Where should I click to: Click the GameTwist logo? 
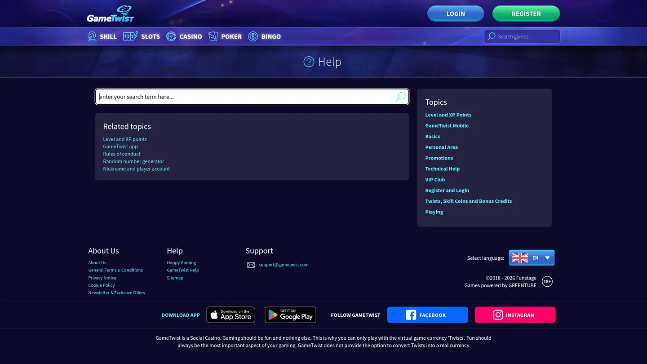(111, 14)
